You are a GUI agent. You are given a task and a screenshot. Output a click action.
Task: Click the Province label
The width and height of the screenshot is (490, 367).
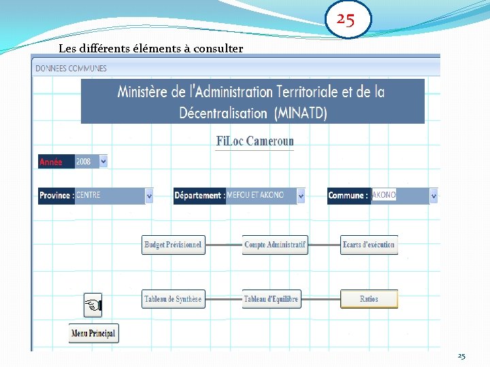point(56,196)
